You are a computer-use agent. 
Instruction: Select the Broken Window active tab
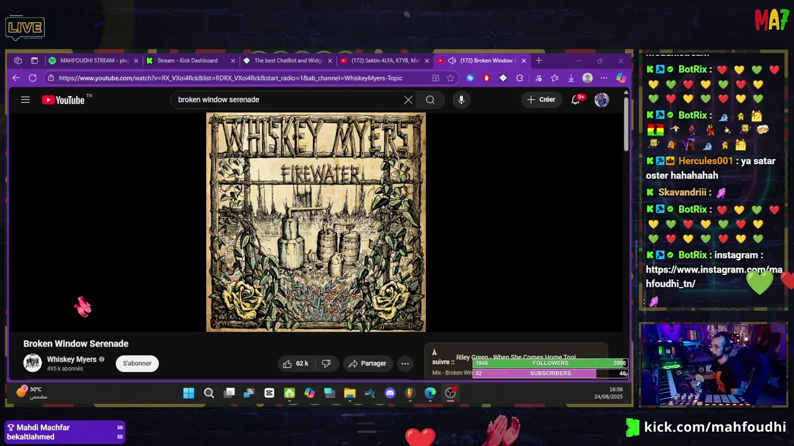click(x=483, y=61)
